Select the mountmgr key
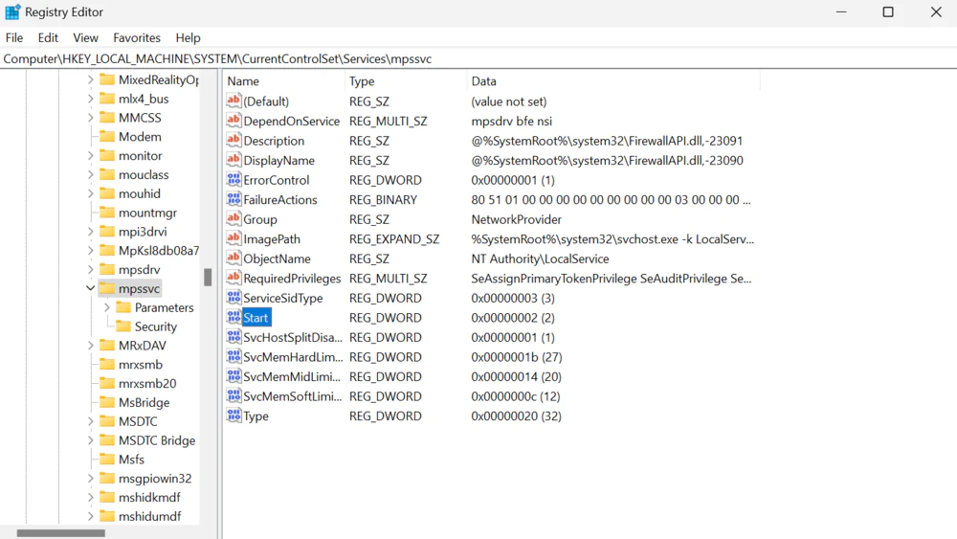The height and width of the screenshot is (539, 957). tap(147, 213)
